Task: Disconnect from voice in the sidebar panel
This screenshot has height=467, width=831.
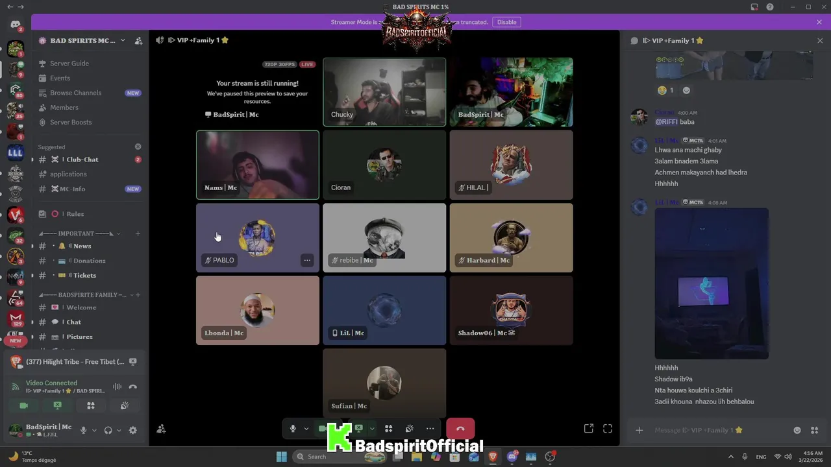Action: click(133, 387)
